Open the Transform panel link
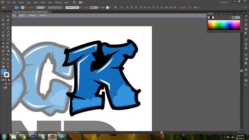Viewport: 249px width, 140px height. (182, 7)
